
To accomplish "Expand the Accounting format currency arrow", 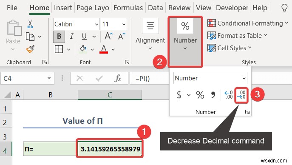I will [x=189, y=95].
